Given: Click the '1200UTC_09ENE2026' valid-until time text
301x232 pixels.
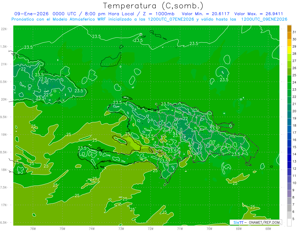Looking at the screenshot, I should point(264,19).
